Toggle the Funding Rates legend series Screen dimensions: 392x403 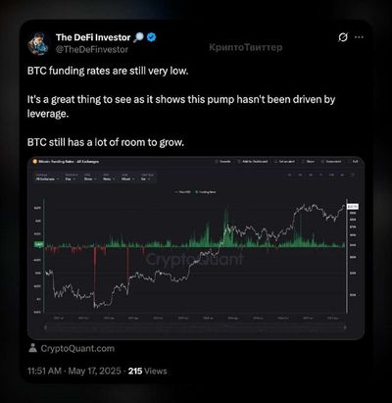[x=206, y=192]
